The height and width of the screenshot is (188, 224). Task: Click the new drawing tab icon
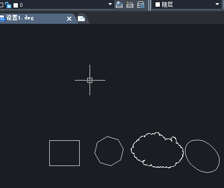point(82,18)
